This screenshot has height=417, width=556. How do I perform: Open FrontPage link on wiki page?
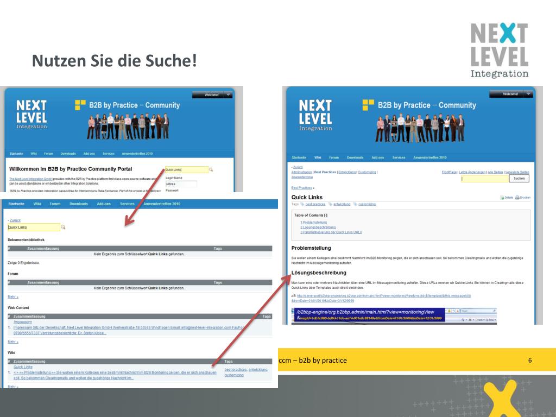click(449, 172)
